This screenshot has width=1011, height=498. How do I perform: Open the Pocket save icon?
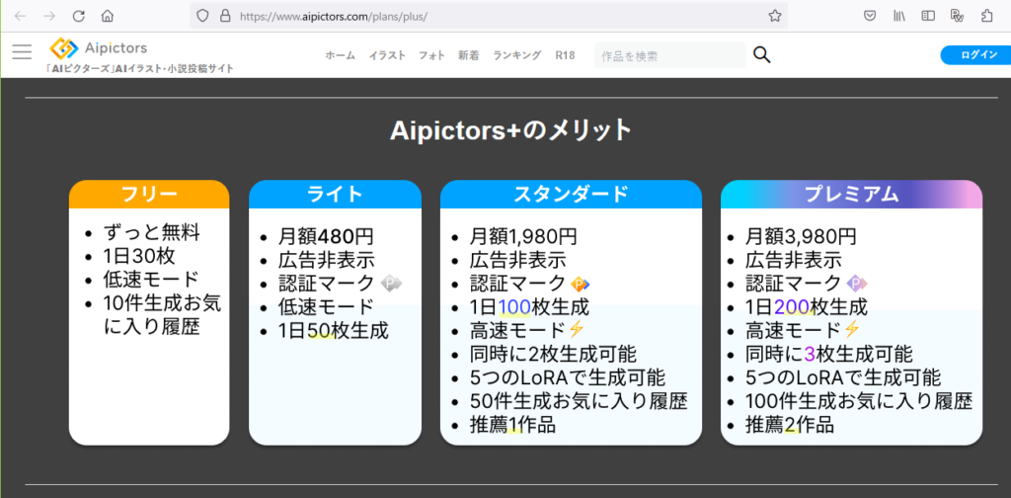pos(870,16)
